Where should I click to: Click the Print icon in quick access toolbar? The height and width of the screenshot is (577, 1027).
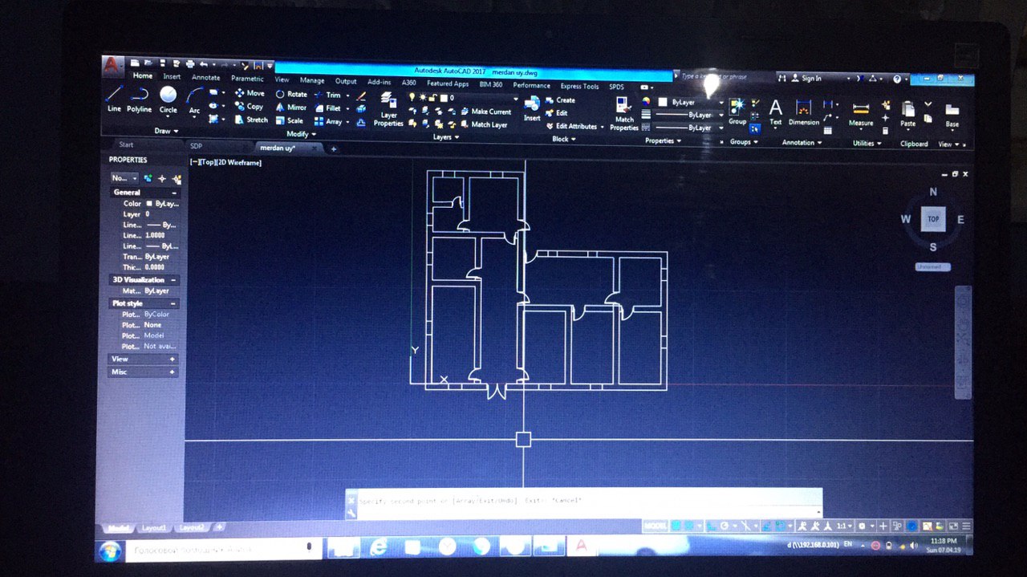coord(190,63)
